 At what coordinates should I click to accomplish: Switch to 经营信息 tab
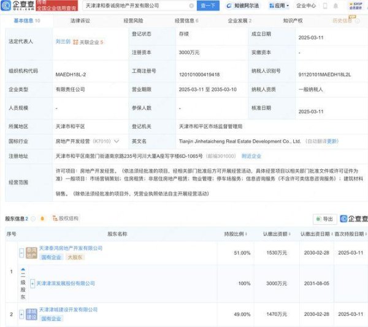click(186, 21)
